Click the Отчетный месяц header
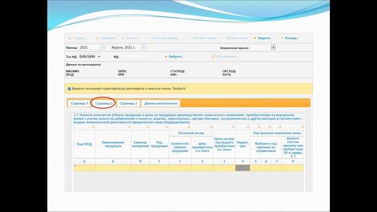Screen dimensions: 377x212 (191, 133)
